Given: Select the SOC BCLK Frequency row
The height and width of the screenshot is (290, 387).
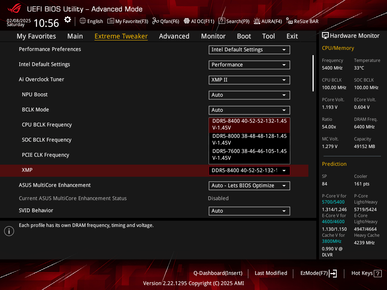Looking at the screenshot, I should (46, 140).
